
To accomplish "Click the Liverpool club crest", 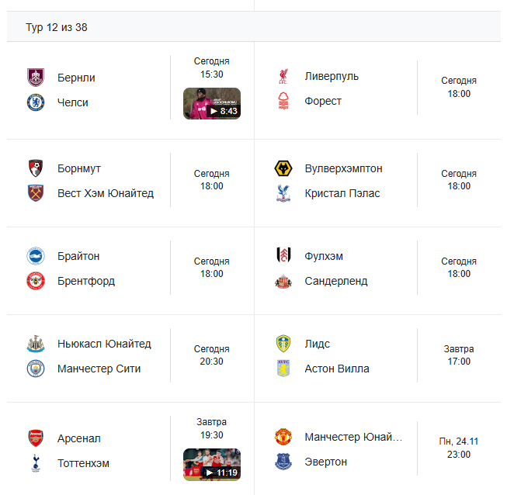I will coord(283,76).
